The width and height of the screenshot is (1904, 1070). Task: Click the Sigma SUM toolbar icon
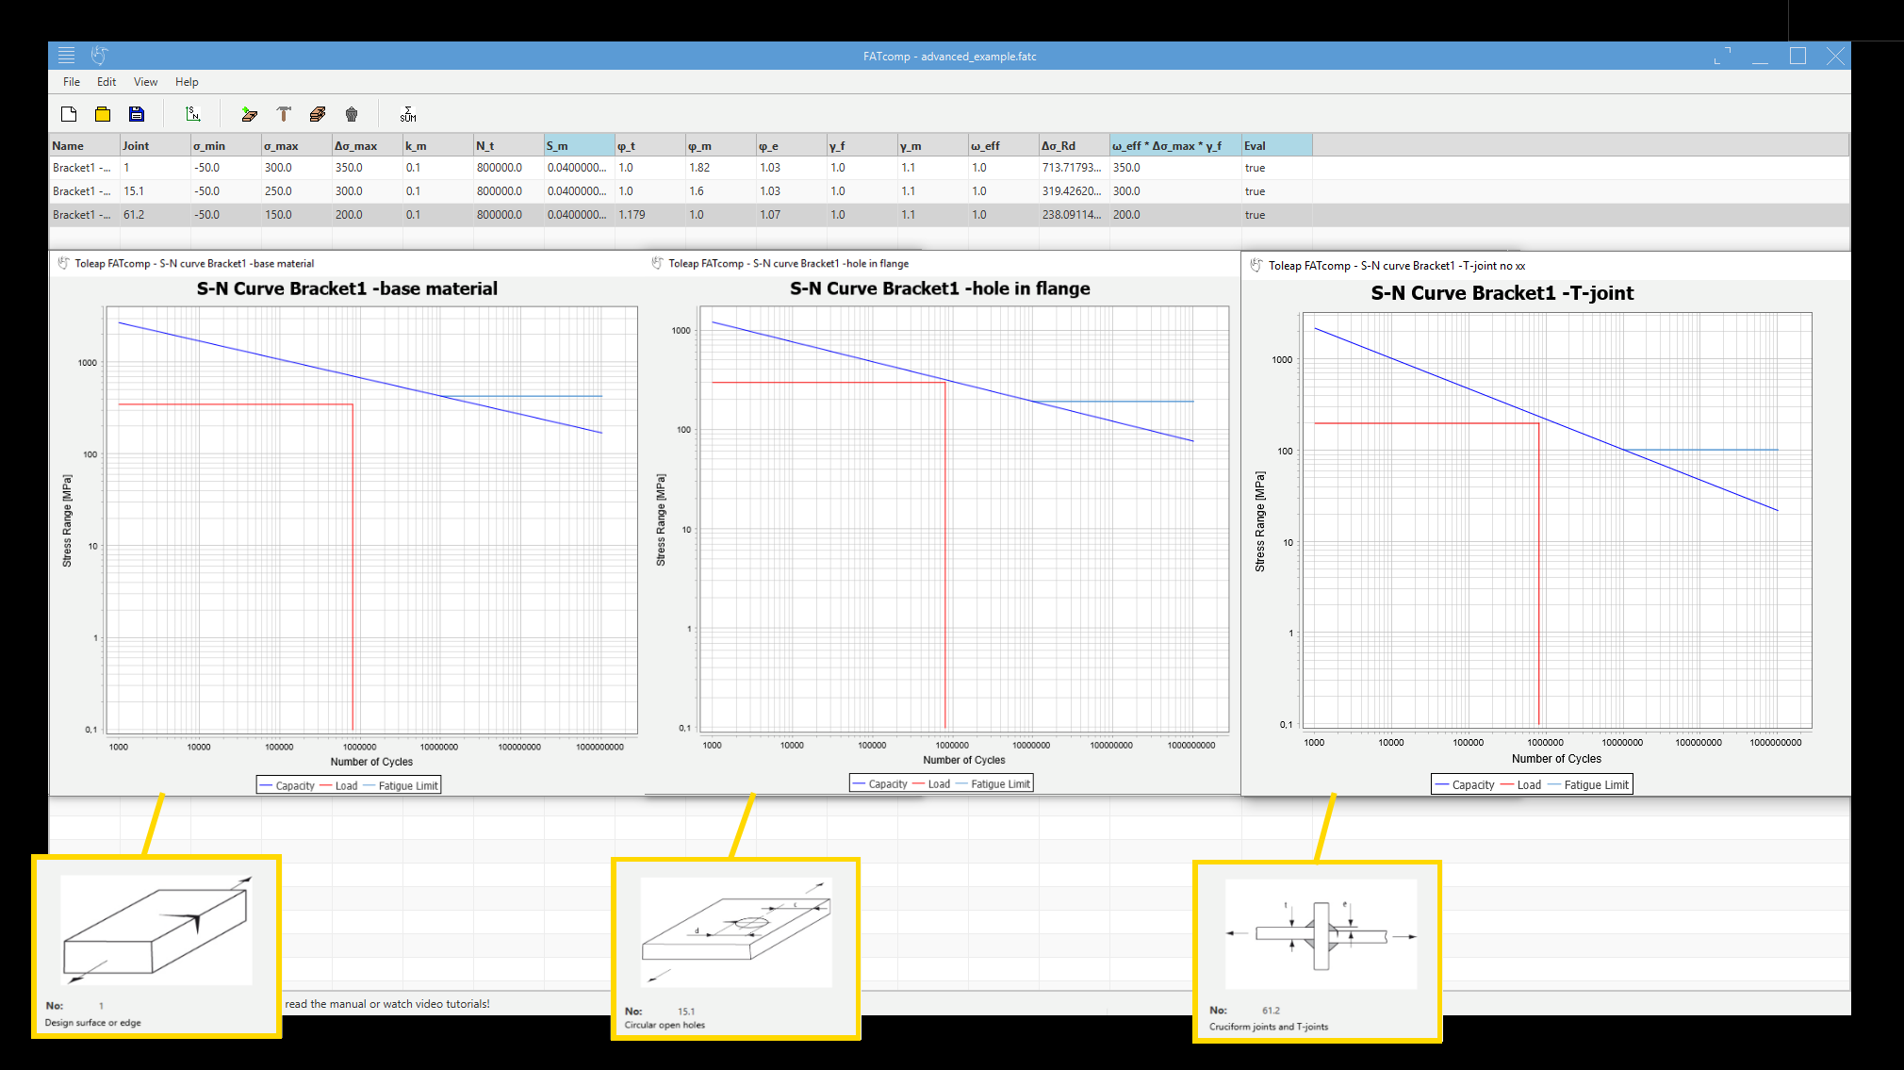point(408,114)
